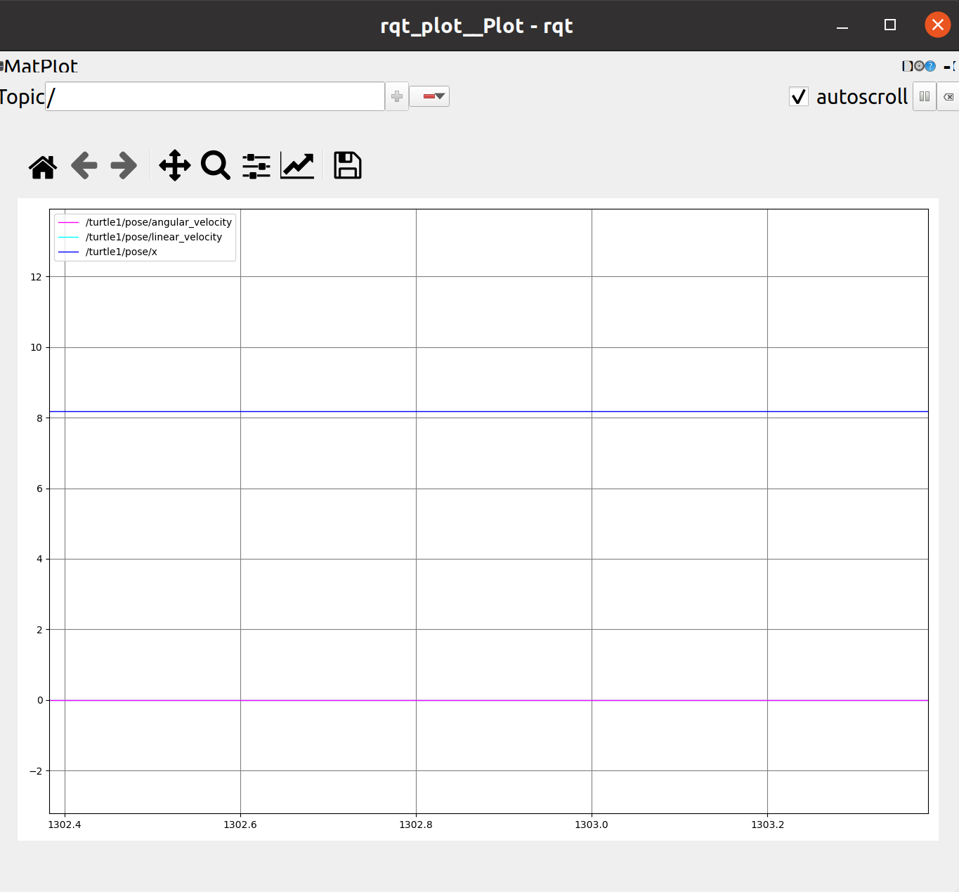Minimize the rqt window
The width and height of the screenshot is (959, 892).
pyautogui.click(x=842, y=26)
